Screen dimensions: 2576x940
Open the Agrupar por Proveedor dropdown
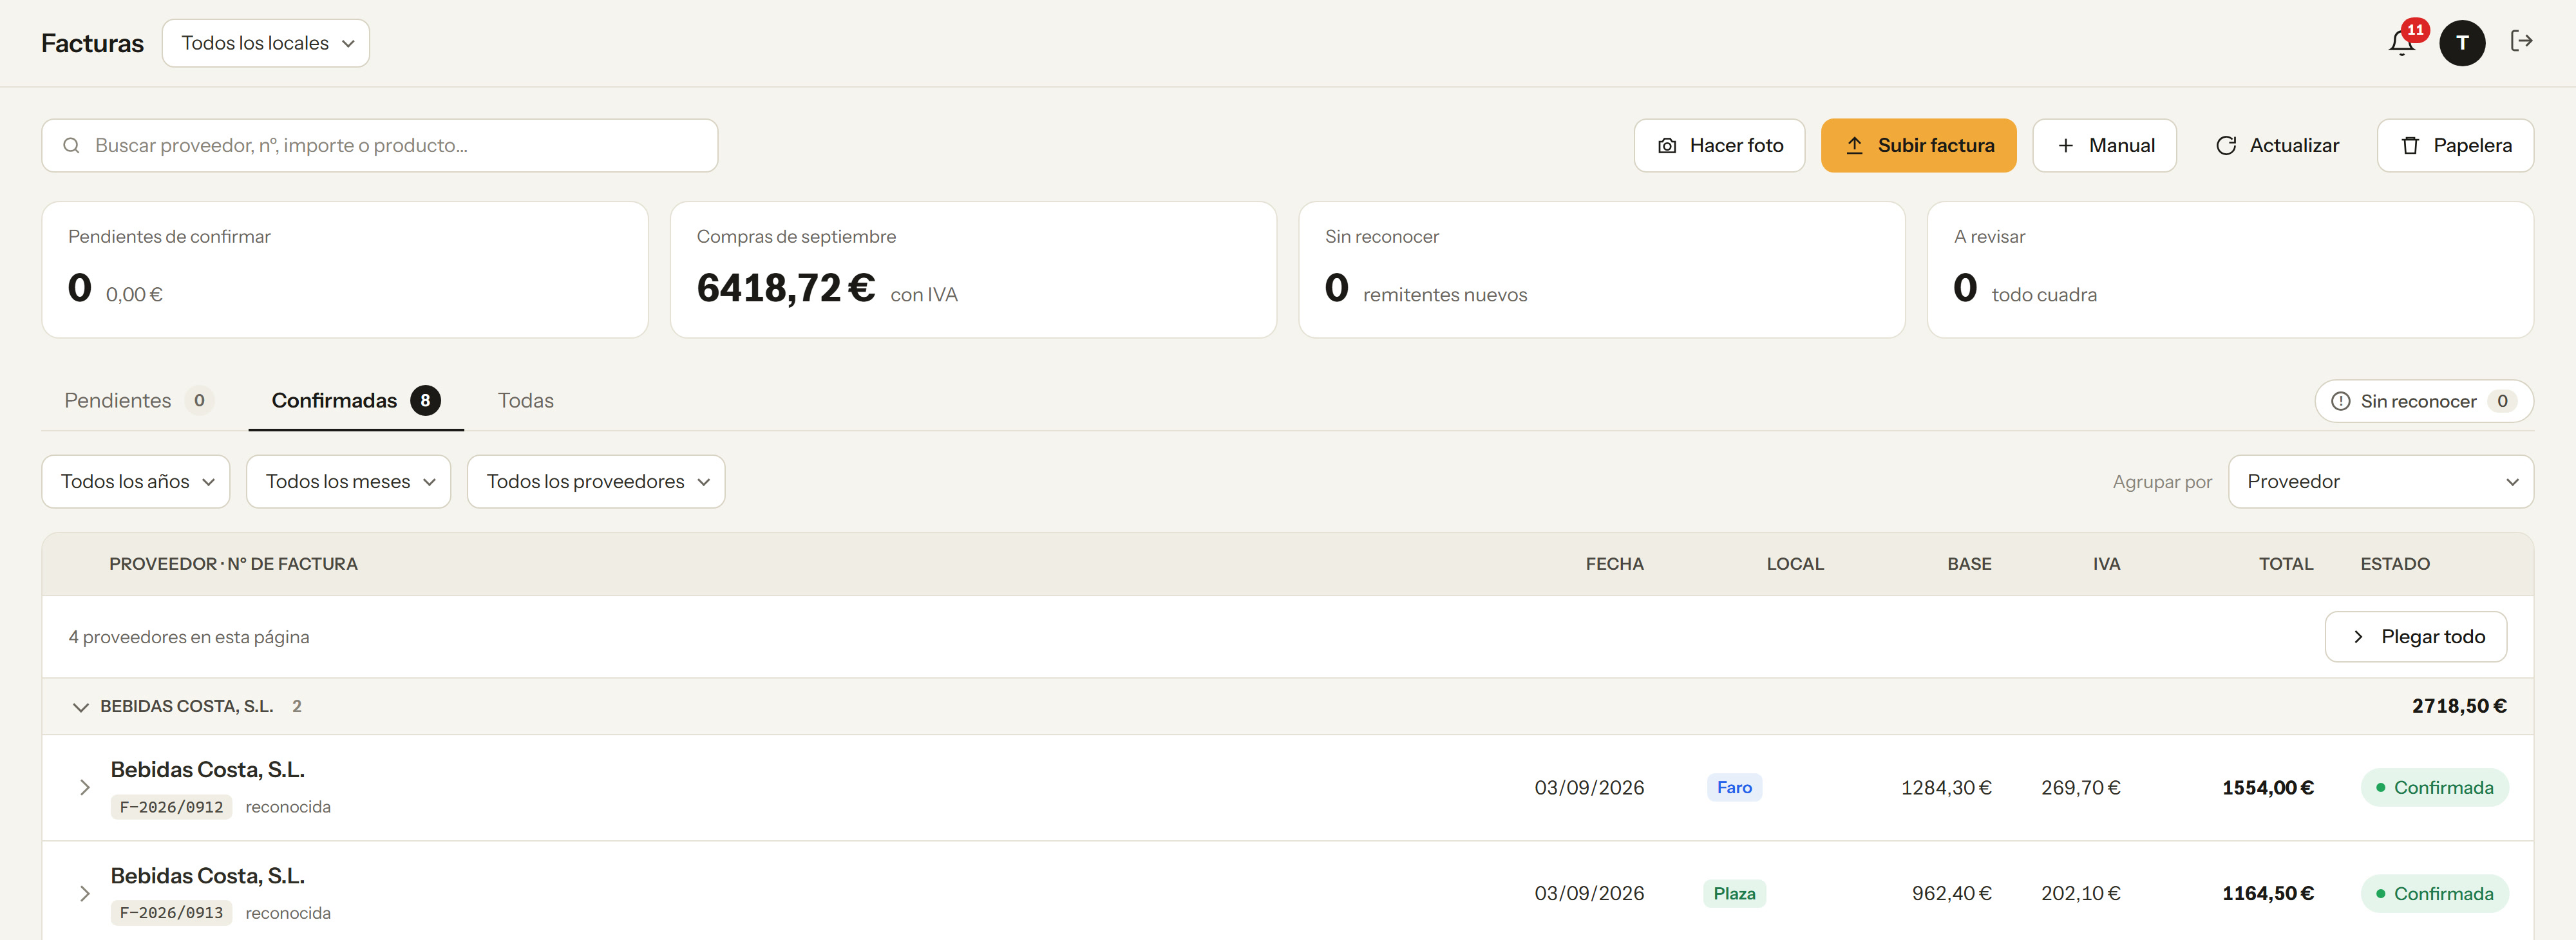point(2380,482)
